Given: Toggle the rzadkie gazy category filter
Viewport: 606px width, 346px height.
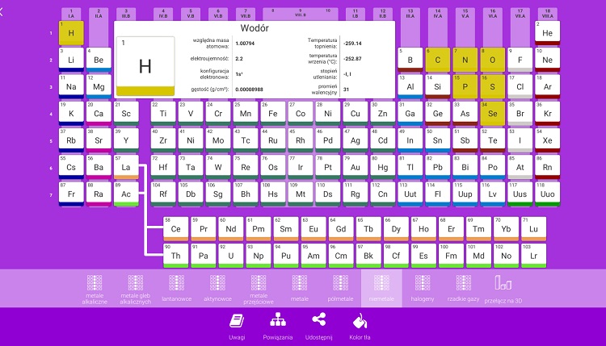Looking at the screenshot, I should [464, 287].
